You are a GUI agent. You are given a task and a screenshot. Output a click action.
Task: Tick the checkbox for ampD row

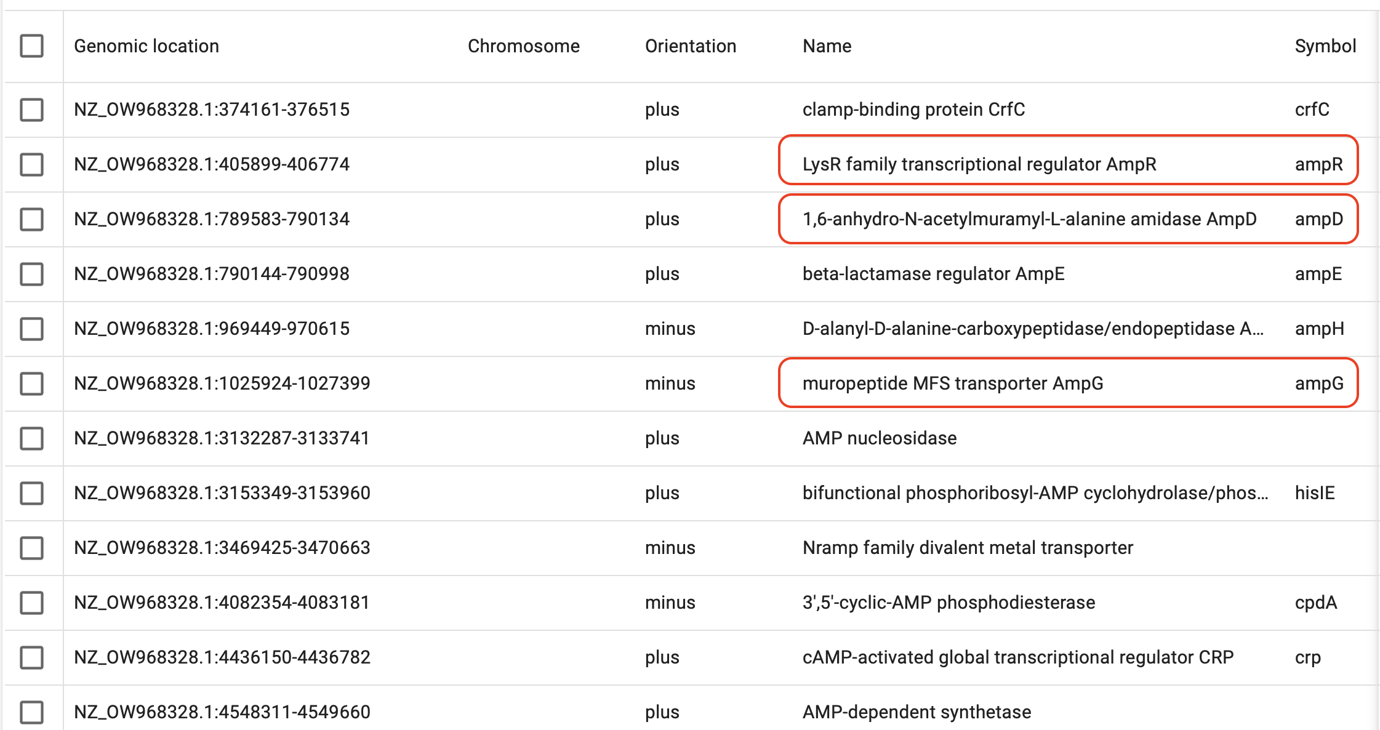pyautogui.click(x=31, y=219)
